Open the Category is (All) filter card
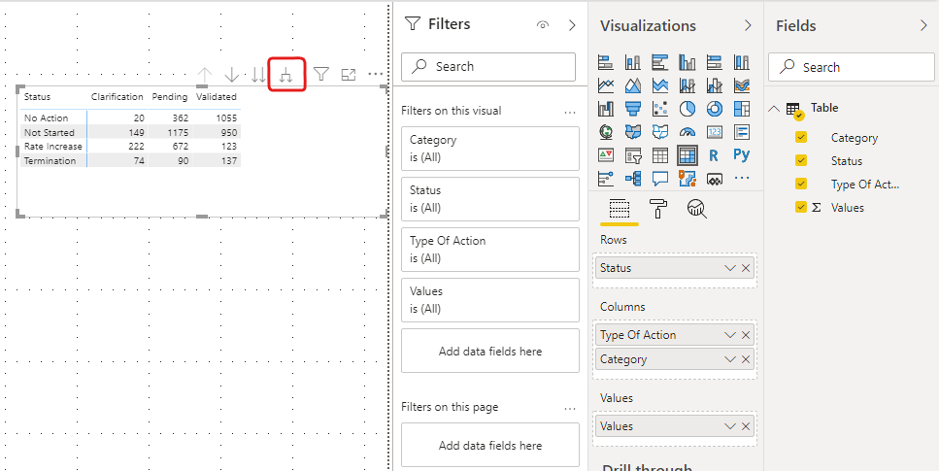Screen dimensions: 939x471 (490, 149)
